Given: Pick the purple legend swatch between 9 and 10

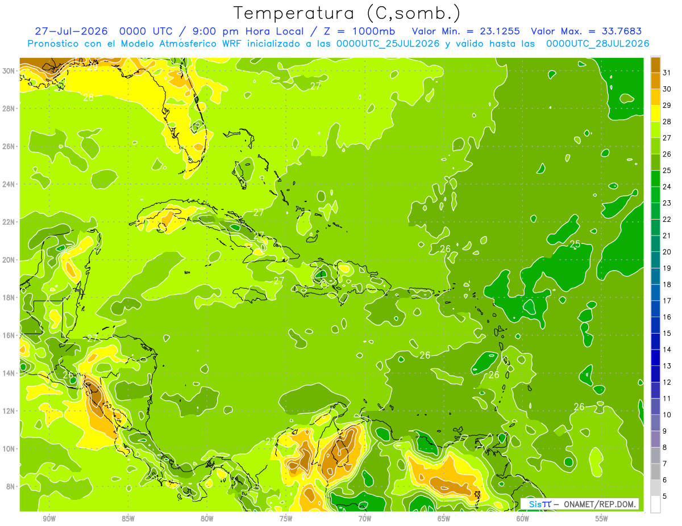Looking at the screenshot, I should tap(655, 423).
